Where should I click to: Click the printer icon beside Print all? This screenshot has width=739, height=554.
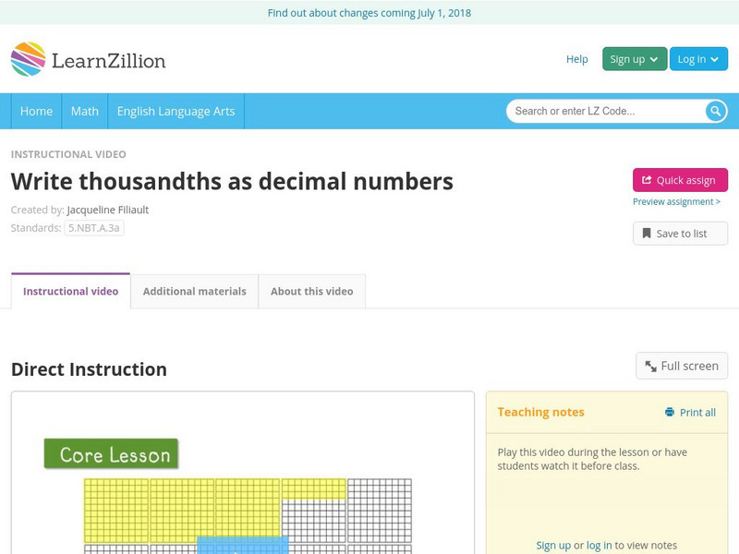[670, 413]
